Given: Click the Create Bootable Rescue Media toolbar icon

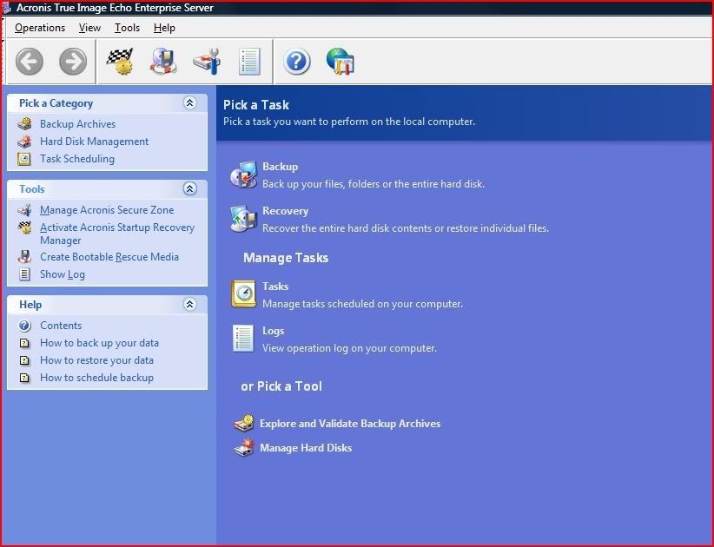Looking at the screenshot, I should pos(163,62).
